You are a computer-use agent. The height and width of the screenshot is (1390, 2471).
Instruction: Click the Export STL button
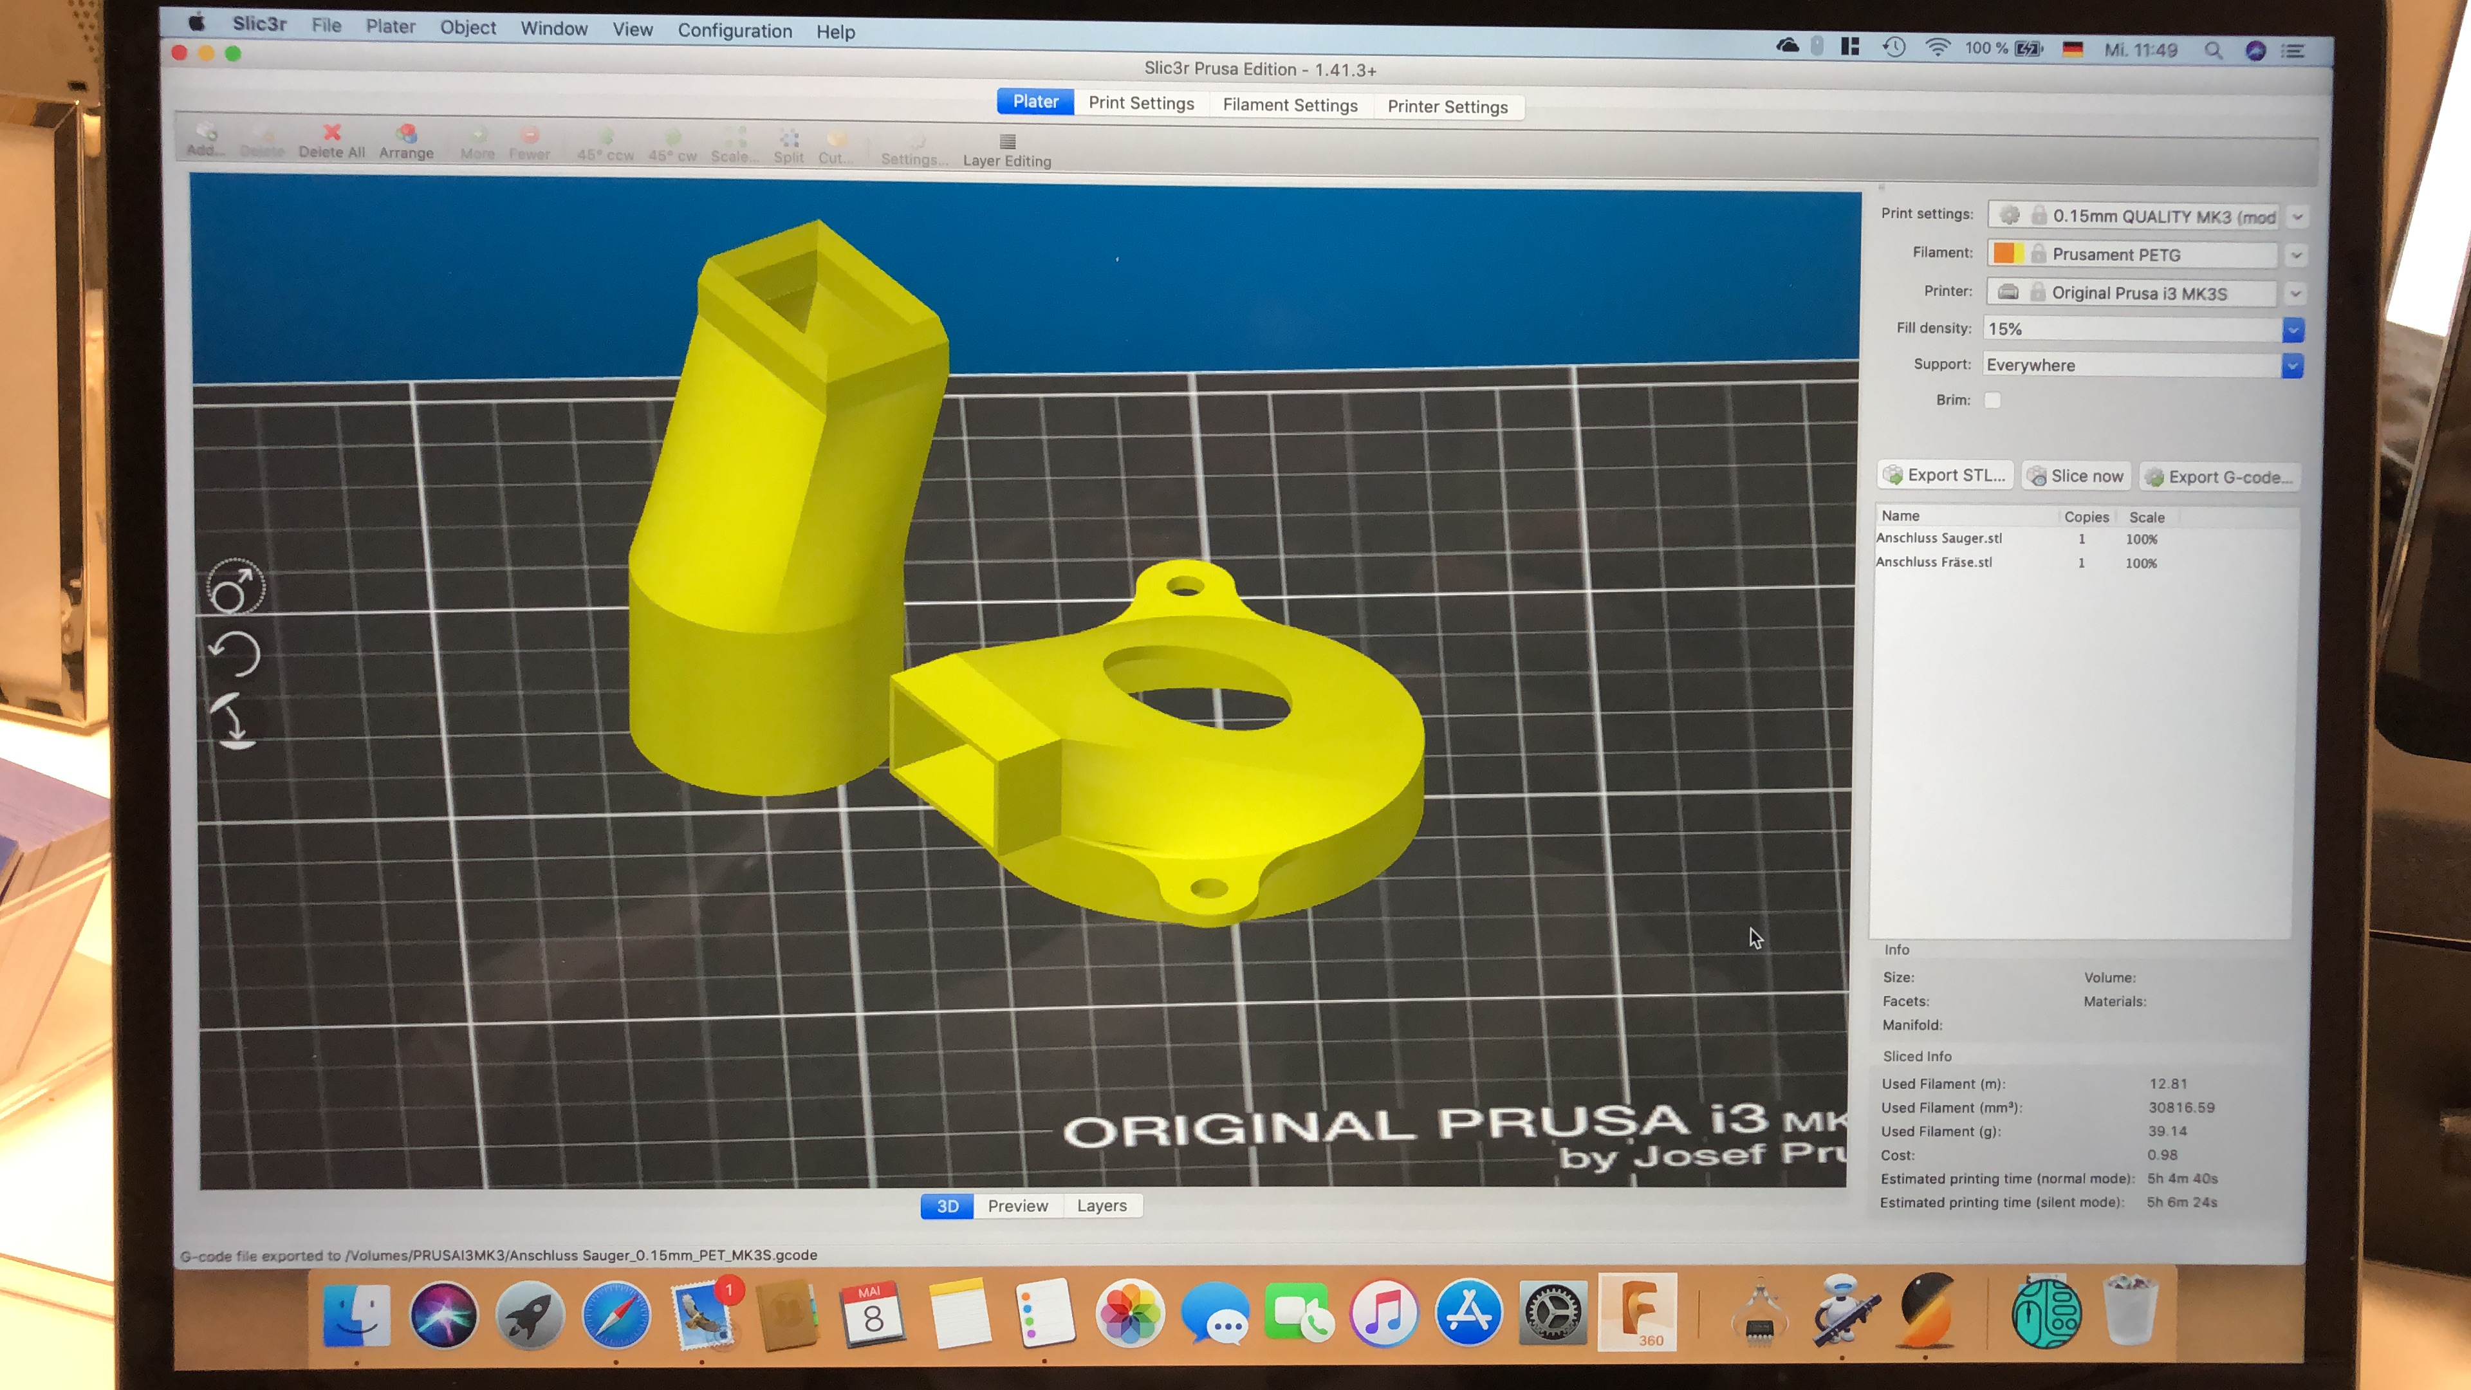(1945, 475)
